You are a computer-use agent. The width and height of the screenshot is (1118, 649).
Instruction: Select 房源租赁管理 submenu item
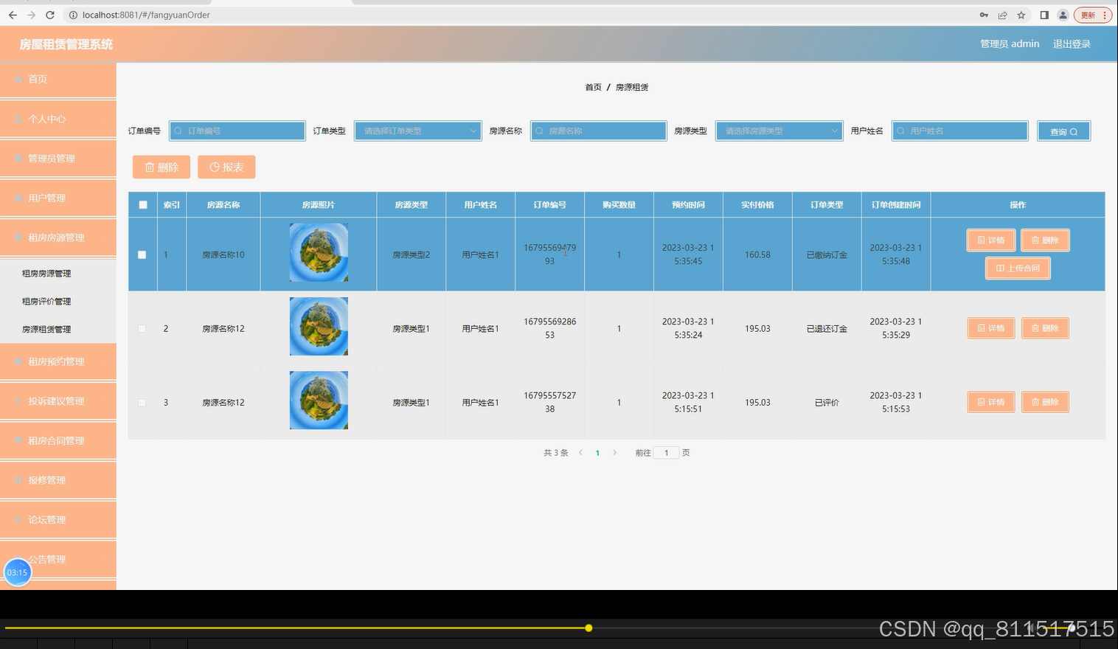(46, 330)
